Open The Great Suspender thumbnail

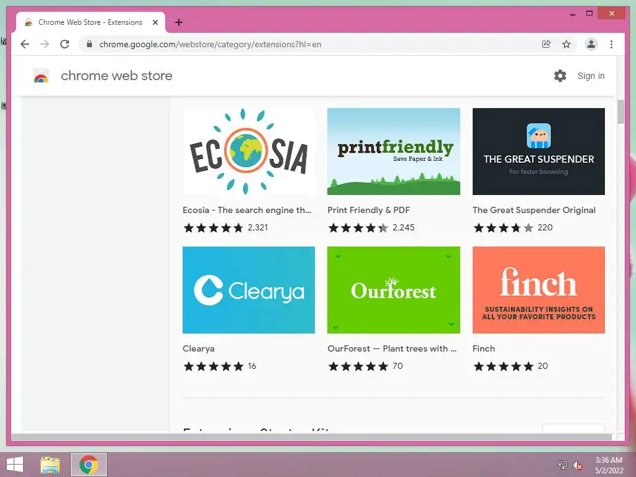tap(538, 152)
